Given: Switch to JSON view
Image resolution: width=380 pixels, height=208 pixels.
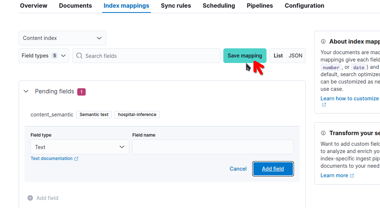Looking at the screenshot, I should click(x=295, y=56).
